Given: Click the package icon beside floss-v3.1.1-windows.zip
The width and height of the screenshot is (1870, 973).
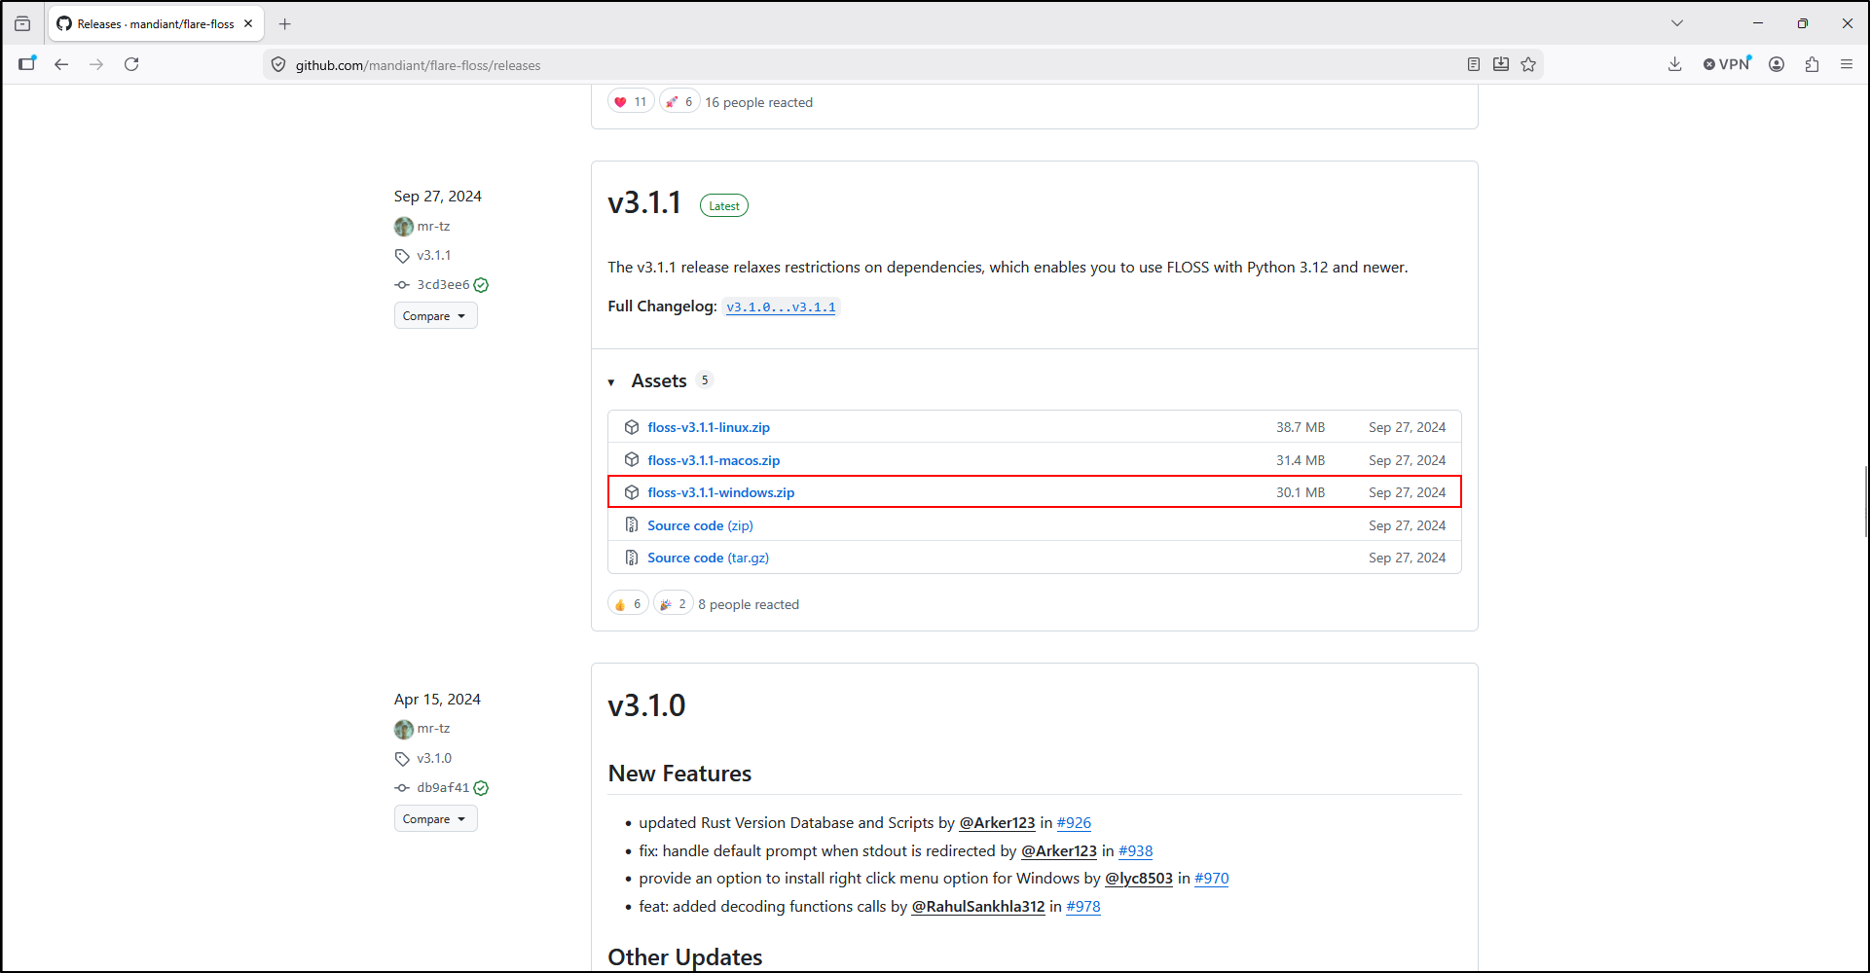Looking at the screenshot, I should (x=632, y=492).
